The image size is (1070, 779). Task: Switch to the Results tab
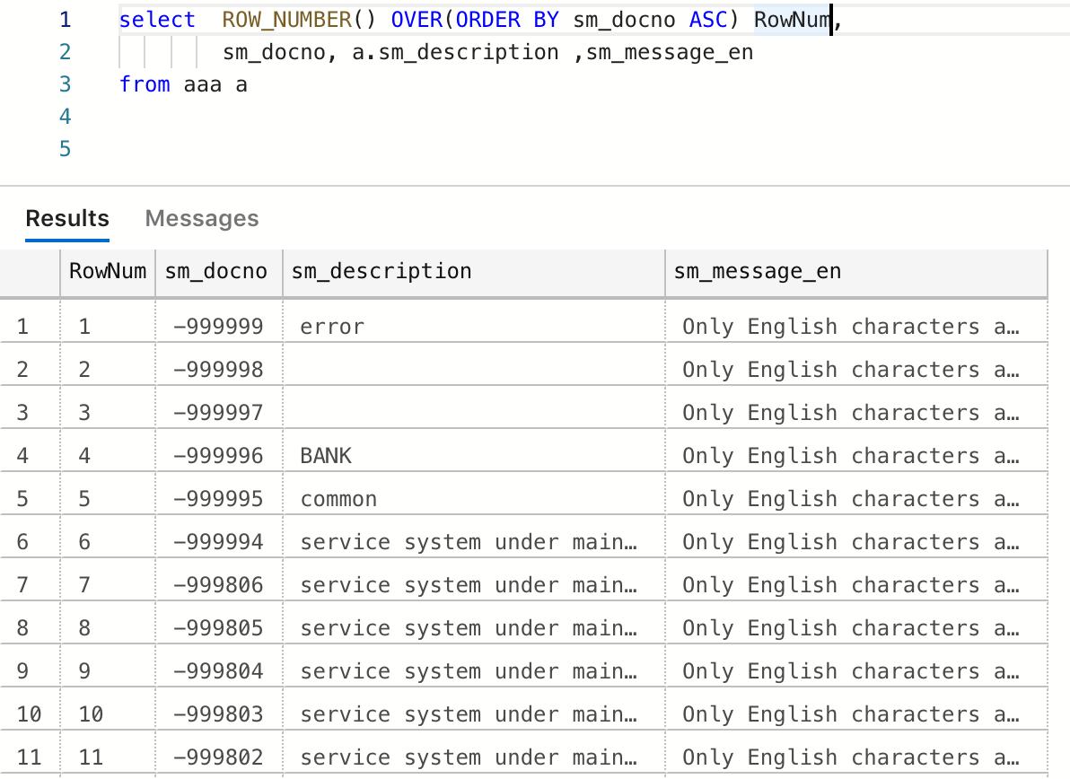click(x=66, y=218)
